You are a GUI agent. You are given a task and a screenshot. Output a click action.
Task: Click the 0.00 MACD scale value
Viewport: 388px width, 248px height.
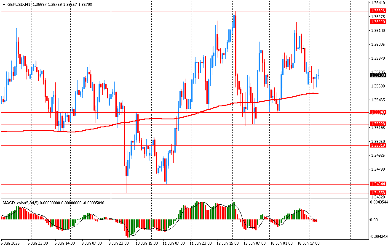point(374,219)
